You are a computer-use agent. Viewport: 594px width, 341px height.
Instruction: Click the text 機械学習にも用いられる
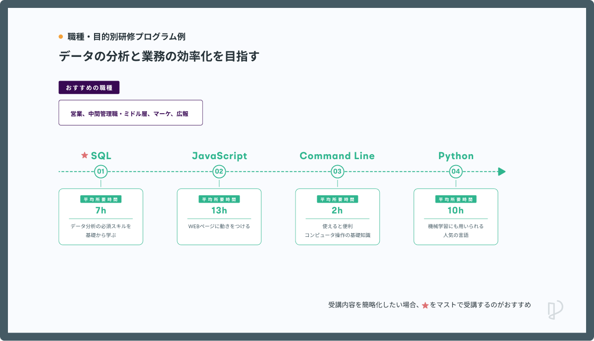(x=456, y=226)
